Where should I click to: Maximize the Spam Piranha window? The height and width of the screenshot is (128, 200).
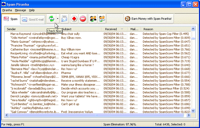coord(190,4)
